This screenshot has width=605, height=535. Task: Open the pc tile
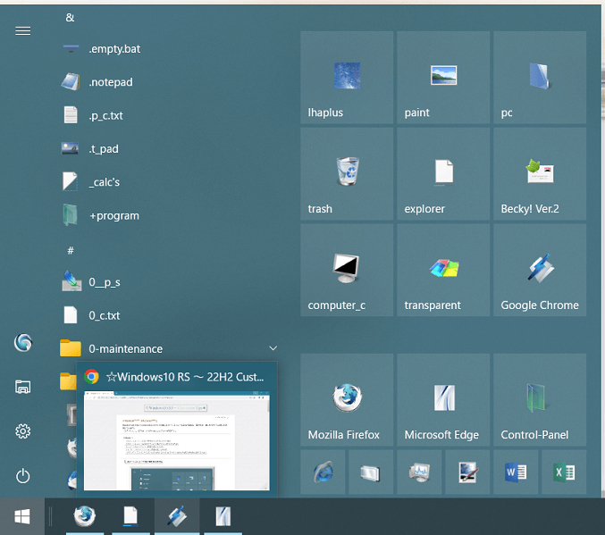[x=540, y=78]
